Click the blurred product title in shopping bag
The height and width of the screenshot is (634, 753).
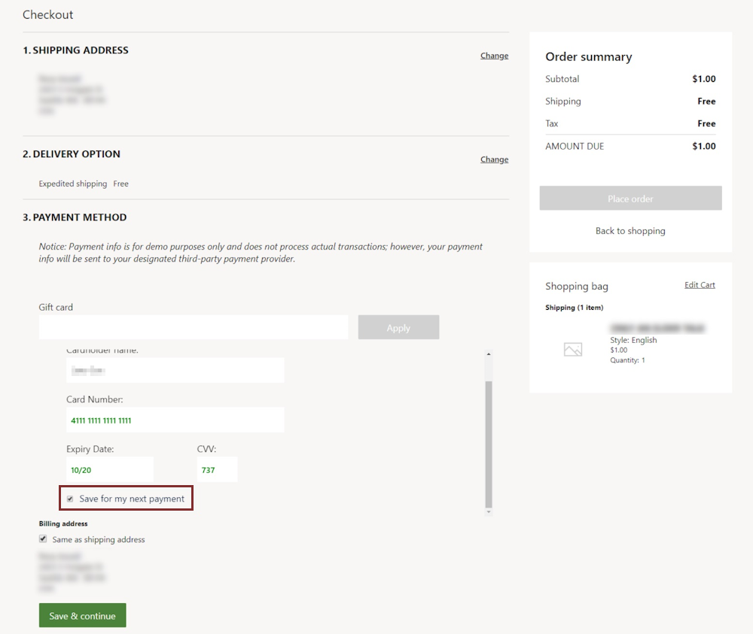(657, 329)
